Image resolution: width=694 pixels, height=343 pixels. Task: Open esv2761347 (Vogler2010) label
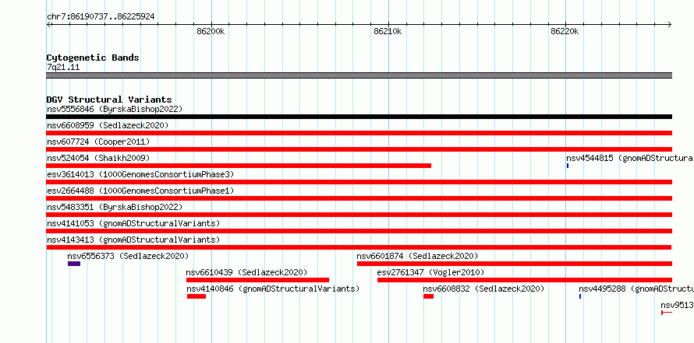click(x=430, y=272)
